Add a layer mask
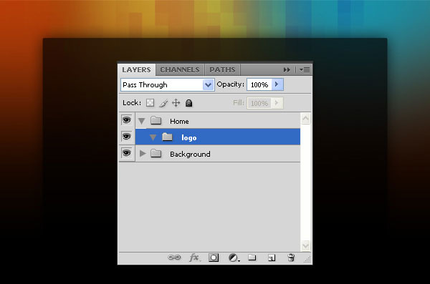 (214, 258)
